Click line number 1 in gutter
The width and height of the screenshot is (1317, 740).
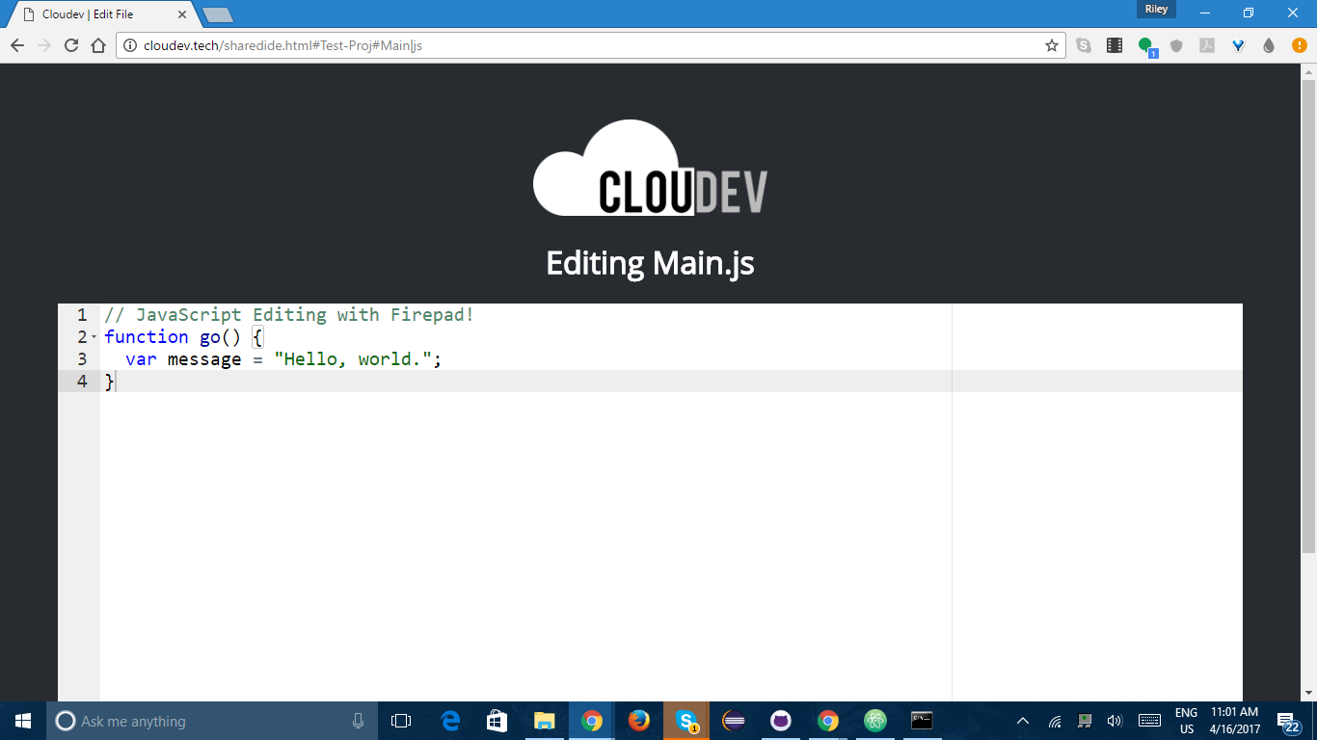click(82, 315)
